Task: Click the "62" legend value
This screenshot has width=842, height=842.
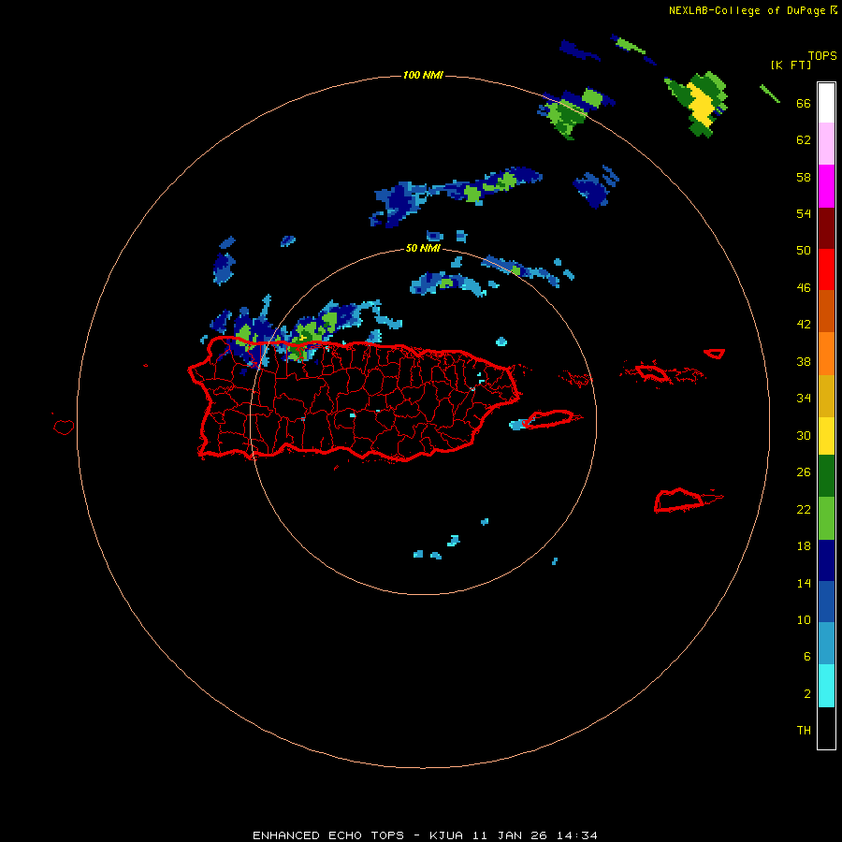Action: (x=804, y=140)
